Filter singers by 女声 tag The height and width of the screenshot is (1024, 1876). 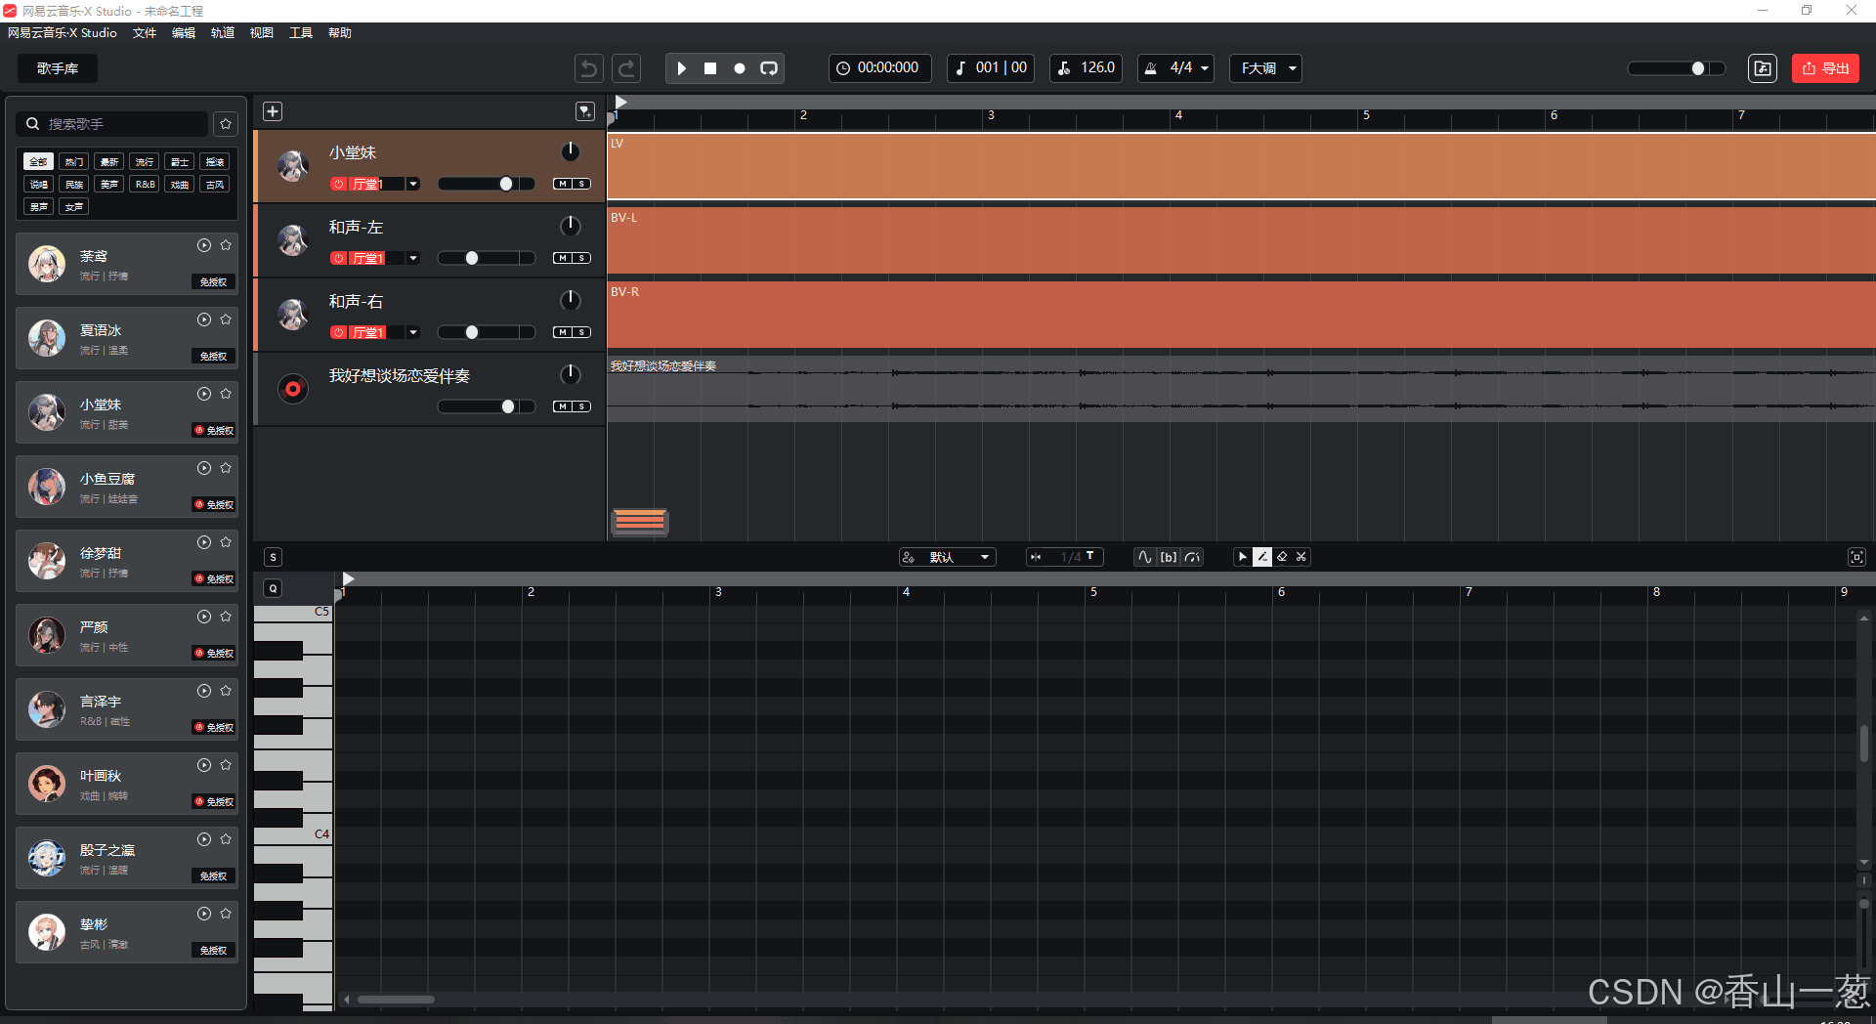74,206
